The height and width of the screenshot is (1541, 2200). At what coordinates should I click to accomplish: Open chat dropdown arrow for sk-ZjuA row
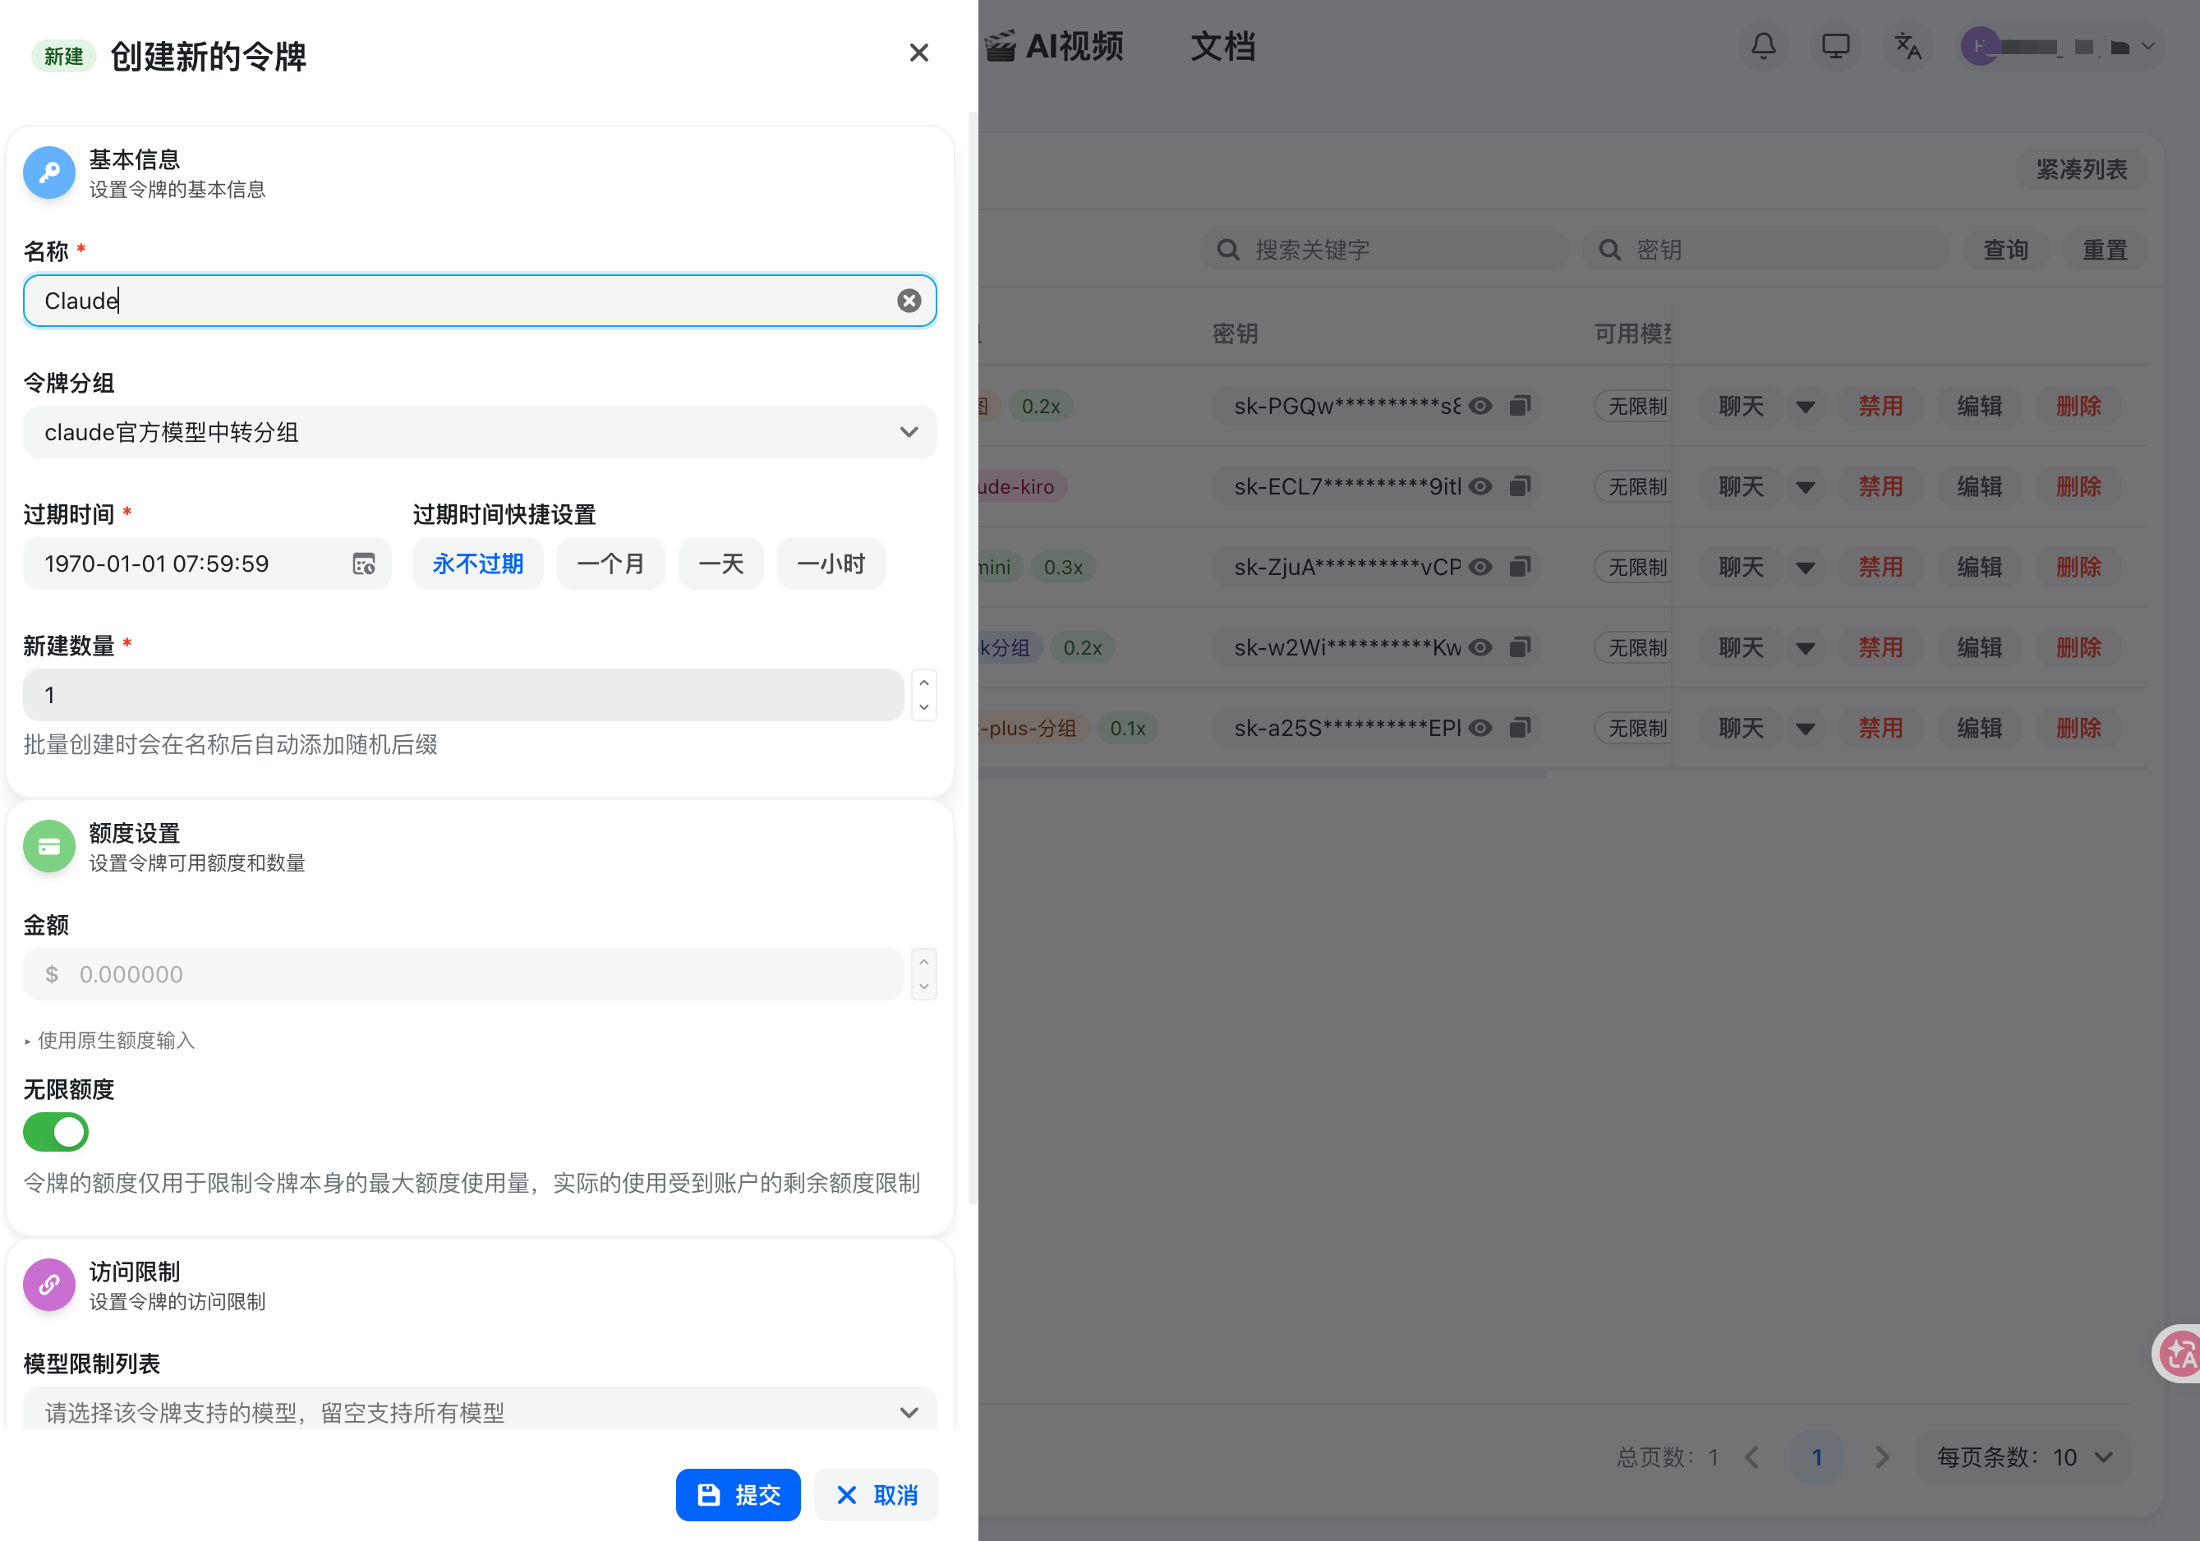(x=1805, y=568)
